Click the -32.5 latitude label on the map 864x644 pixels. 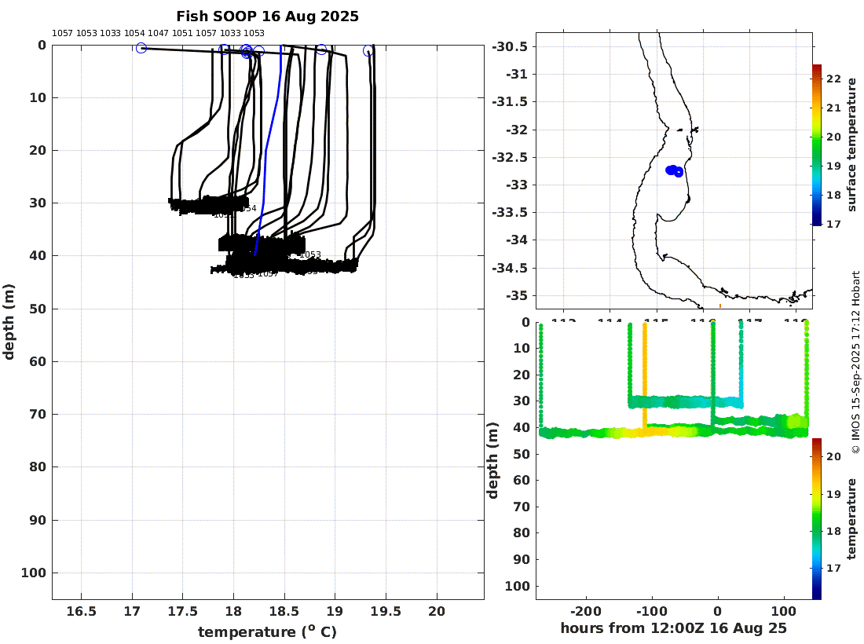pyautogui.click(x=510, y=157)
